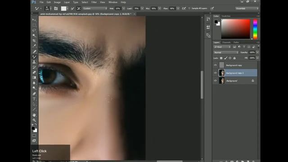The height and width of the screenshot is (162, 288).
Task: Toggle the airbrush option
Action: pyautogui.click(x=184, y=9)
